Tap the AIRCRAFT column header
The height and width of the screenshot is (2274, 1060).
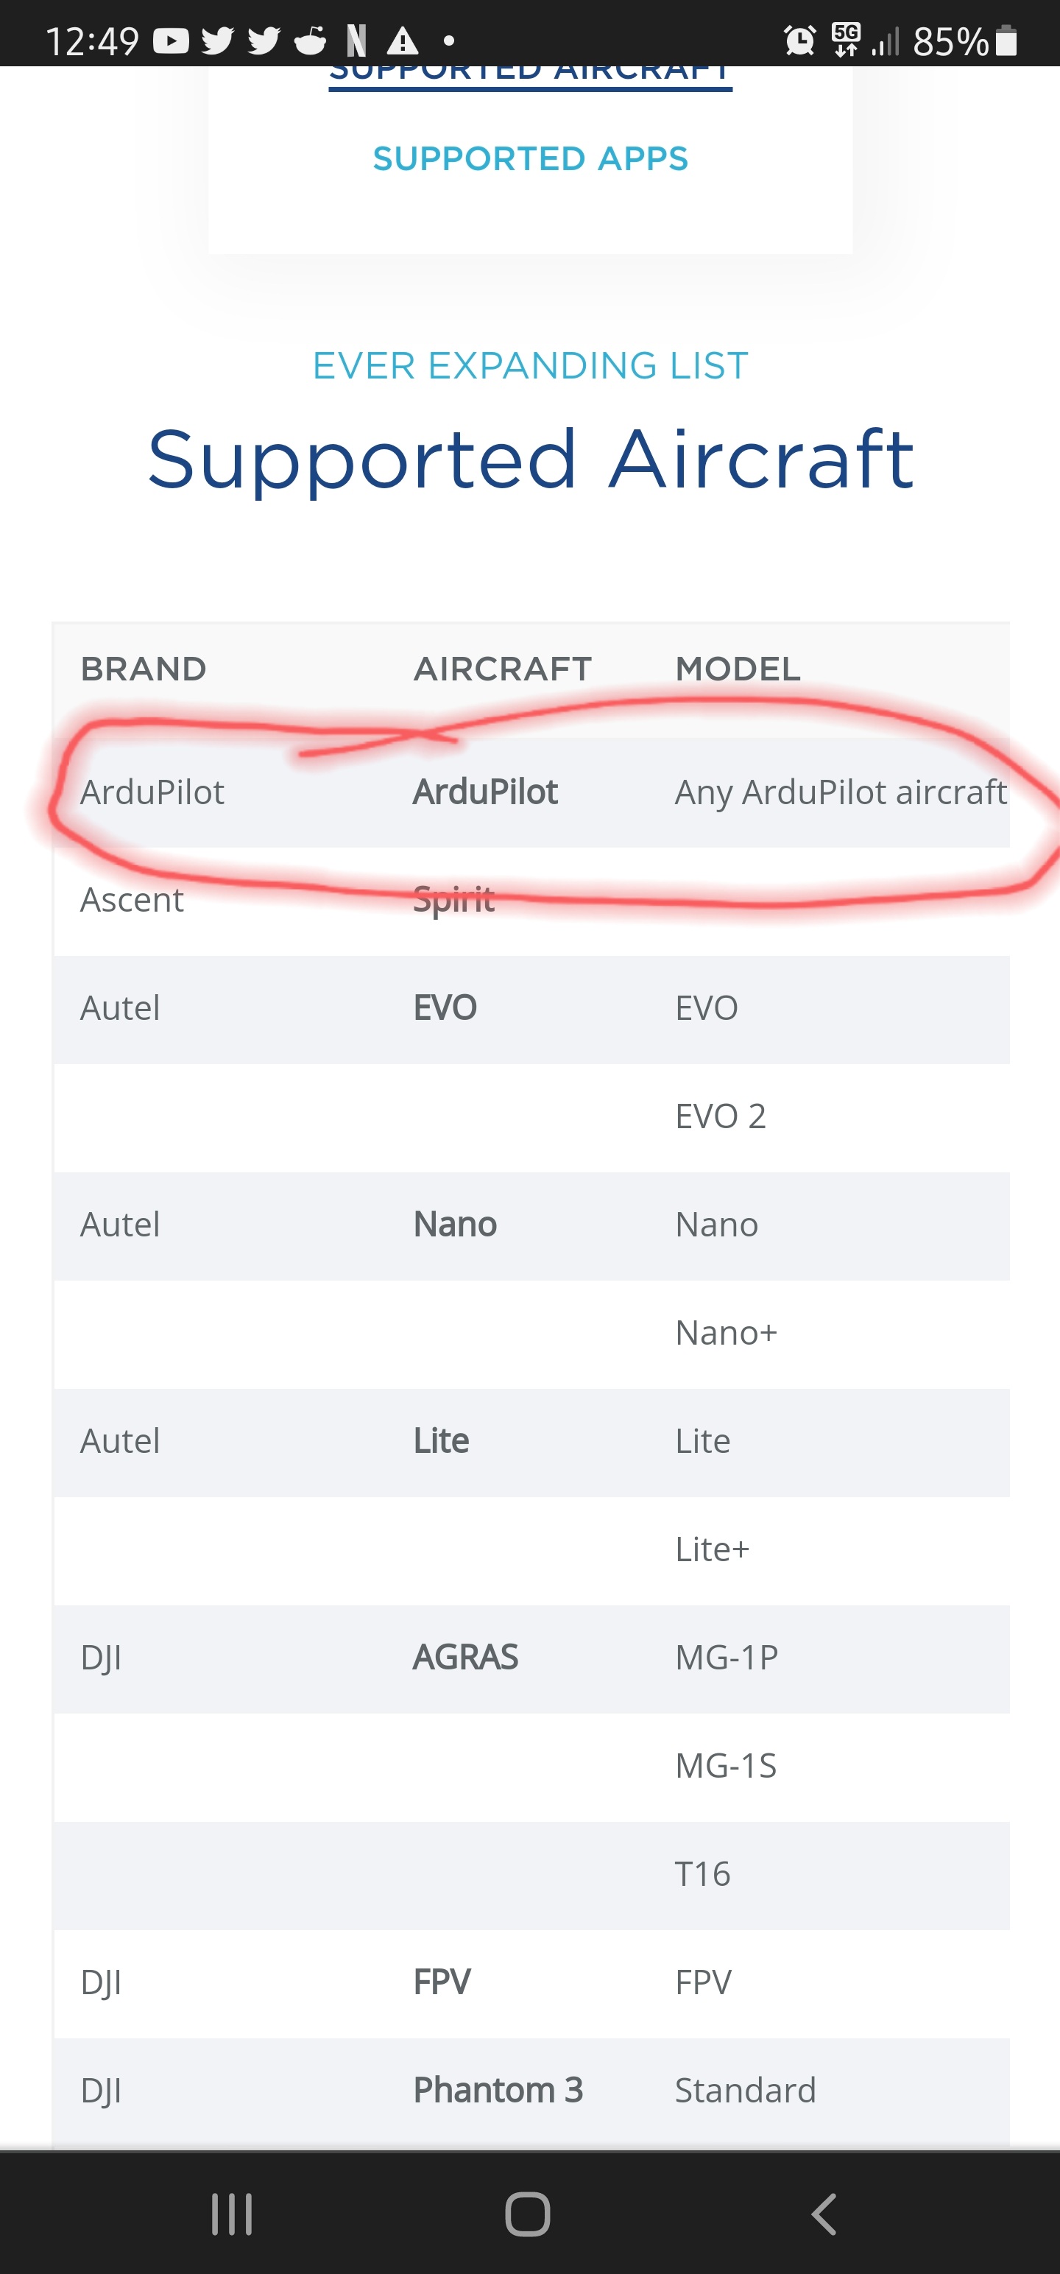coord(502,669)
